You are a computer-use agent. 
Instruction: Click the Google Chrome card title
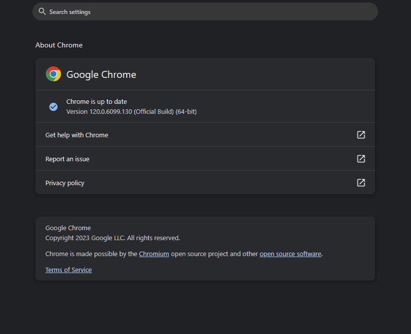(101, 74)
